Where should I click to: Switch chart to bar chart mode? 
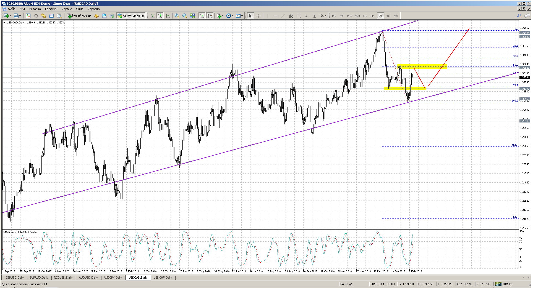tap(152, 16)
